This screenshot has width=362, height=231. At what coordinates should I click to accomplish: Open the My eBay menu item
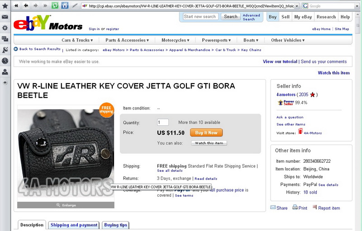click(x=303, y=17)
